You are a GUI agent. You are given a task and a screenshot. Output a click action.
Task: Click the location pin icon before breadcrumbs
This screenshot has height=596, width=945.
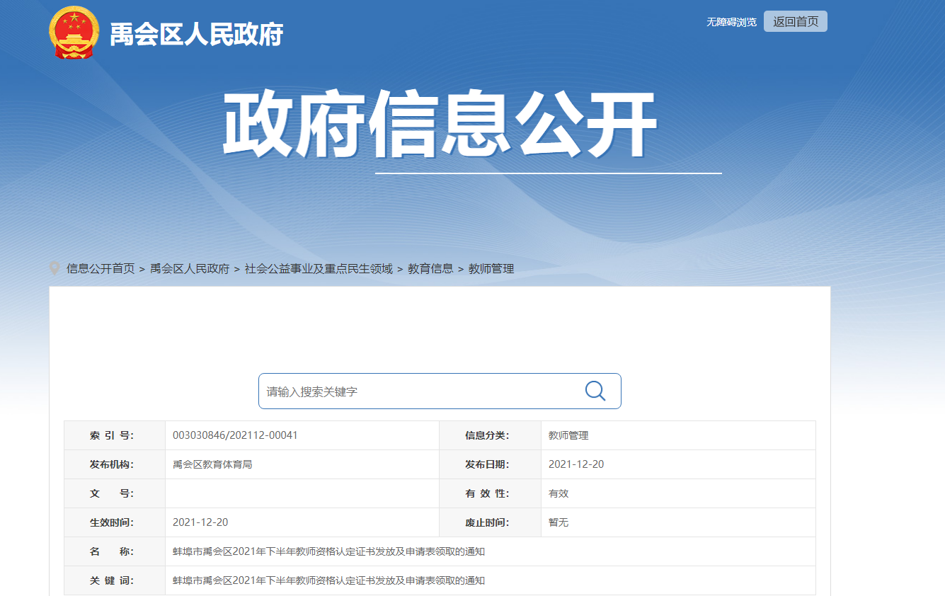coord(55,268)
